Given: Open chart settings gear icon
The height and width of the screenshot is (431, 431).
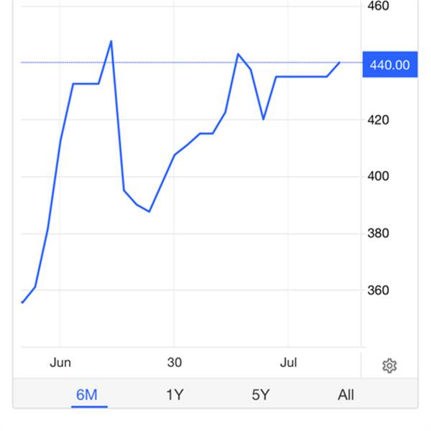Looking at the screenshot, I should tap(389, 366).
